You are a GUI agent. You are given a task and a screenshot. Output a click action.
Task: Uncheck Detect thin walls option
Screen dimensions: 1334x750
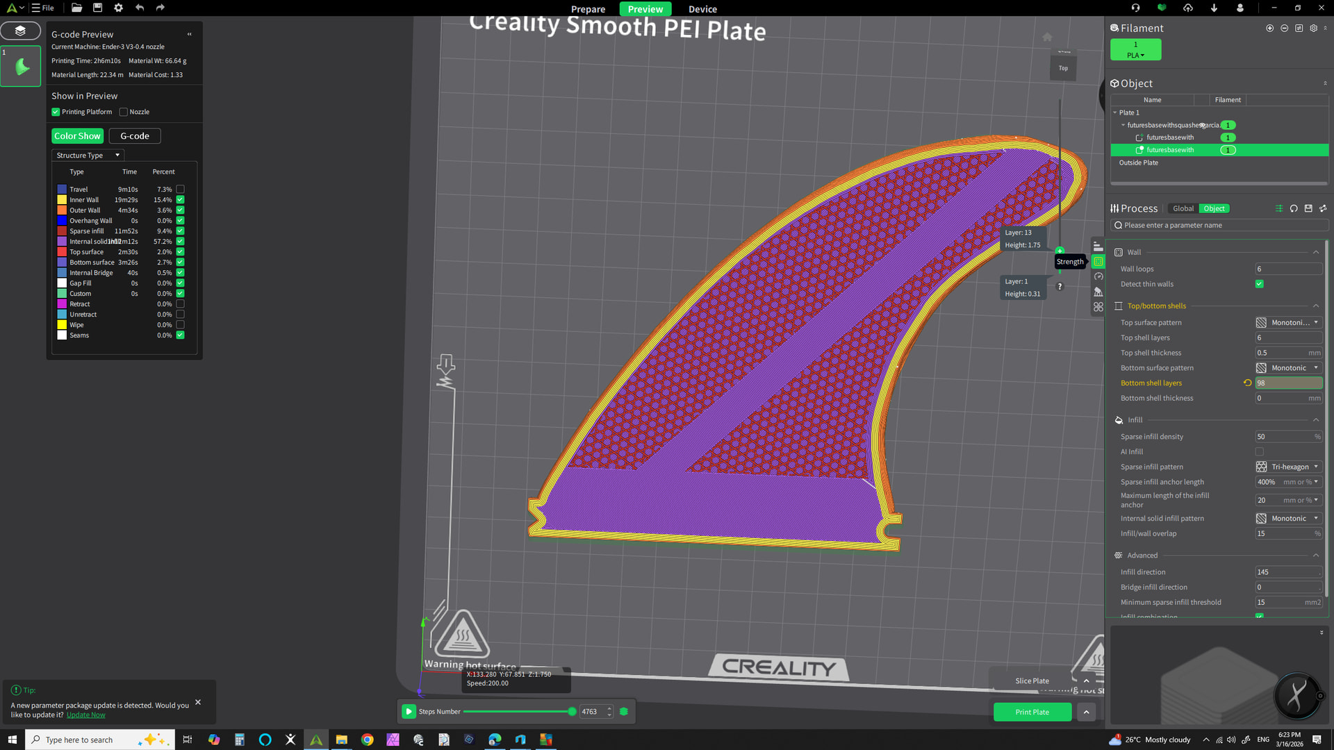[1259, 284]
